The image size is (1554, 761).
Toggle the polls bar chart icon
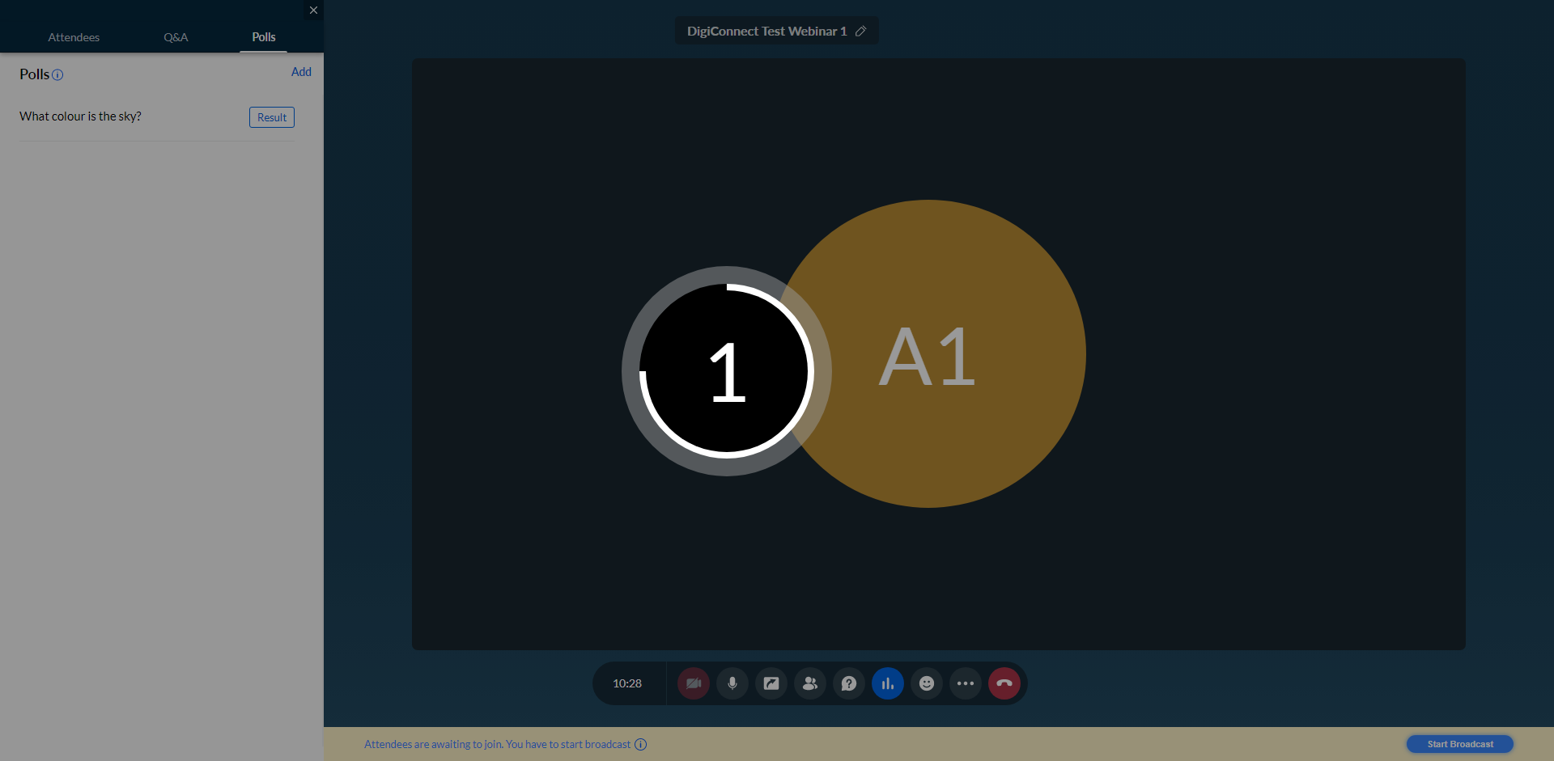[888, 683]
